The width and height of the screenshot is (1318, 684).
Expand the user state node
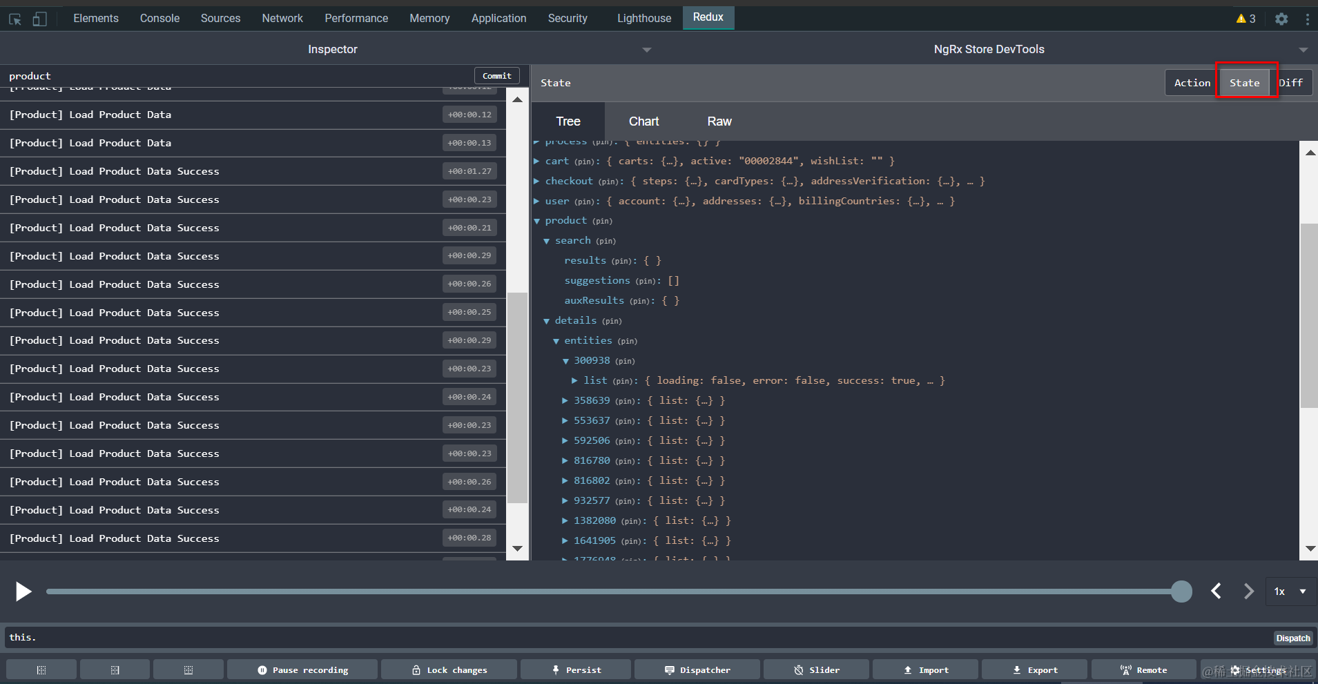tap(536, 201)
